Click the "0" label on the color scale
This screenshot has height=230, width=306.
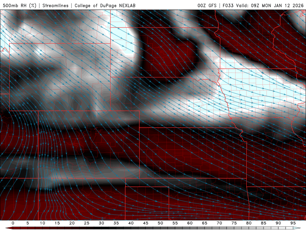point(13,223)
